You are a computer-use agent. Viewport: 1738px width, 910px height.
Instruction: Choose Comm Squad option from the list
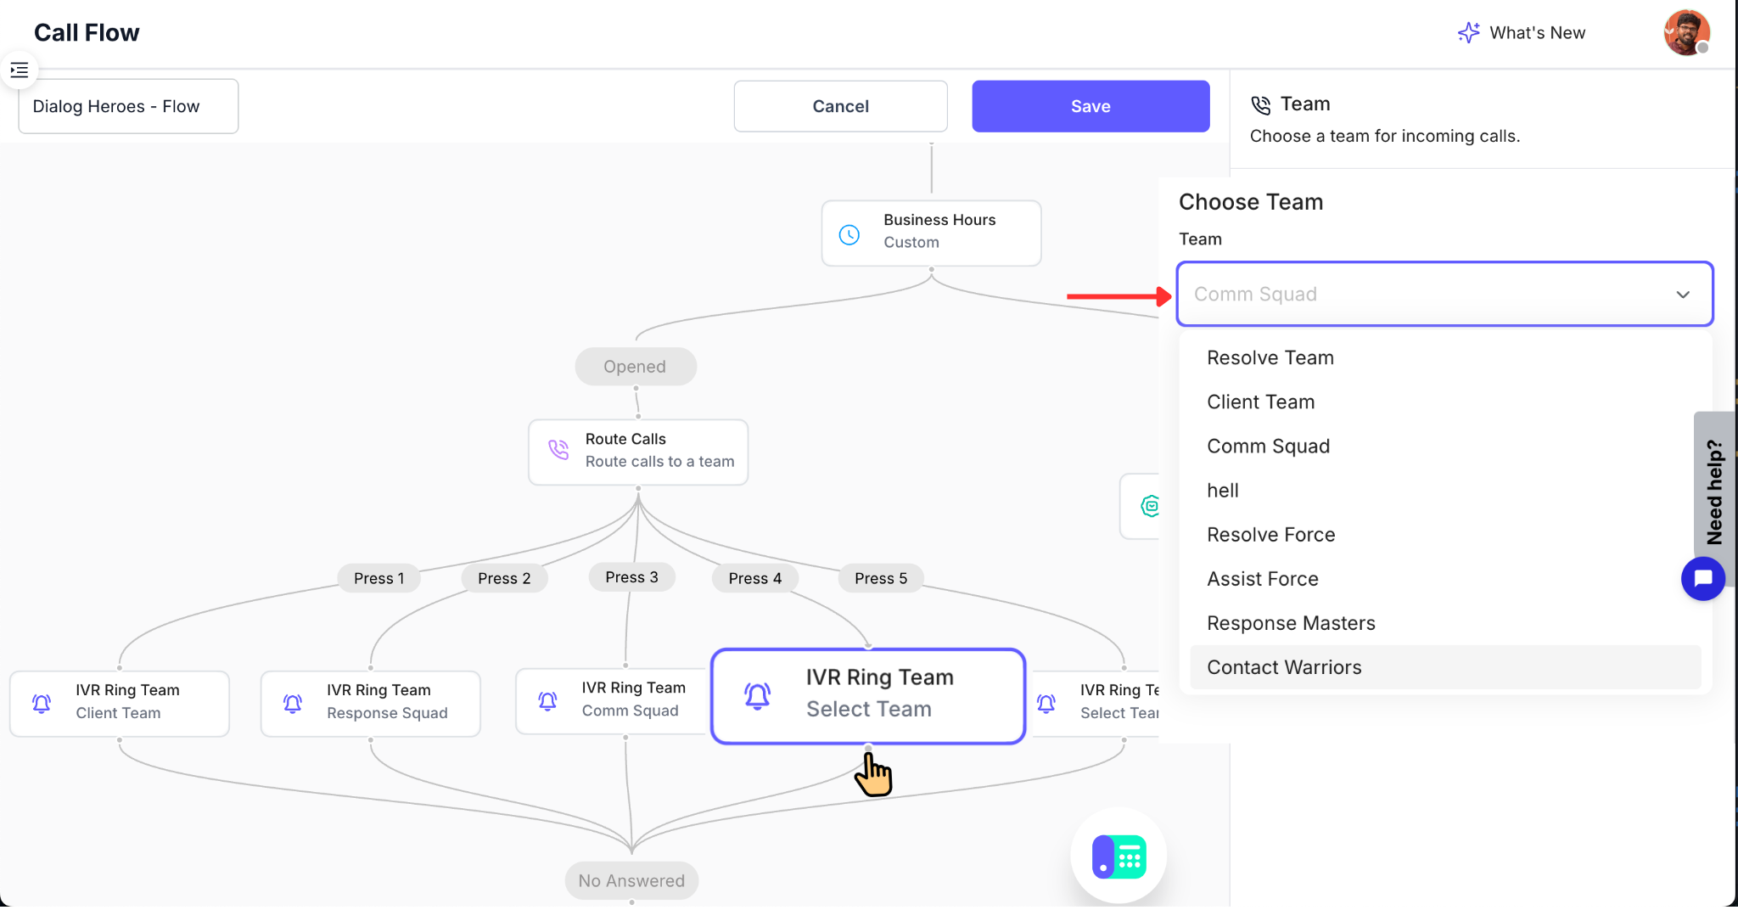[1445, 447]
